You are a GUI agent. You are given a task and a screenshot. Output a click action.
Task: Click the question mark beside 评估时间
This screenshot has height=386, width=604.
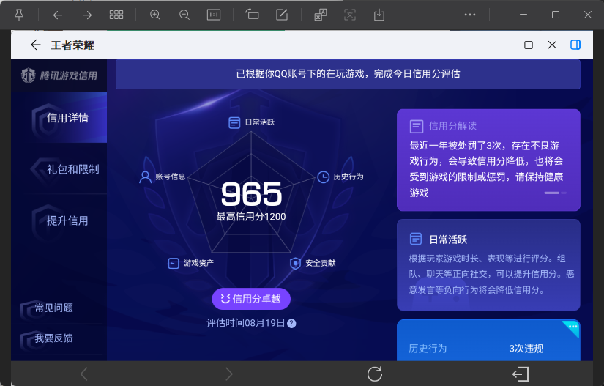click(291, 323)
